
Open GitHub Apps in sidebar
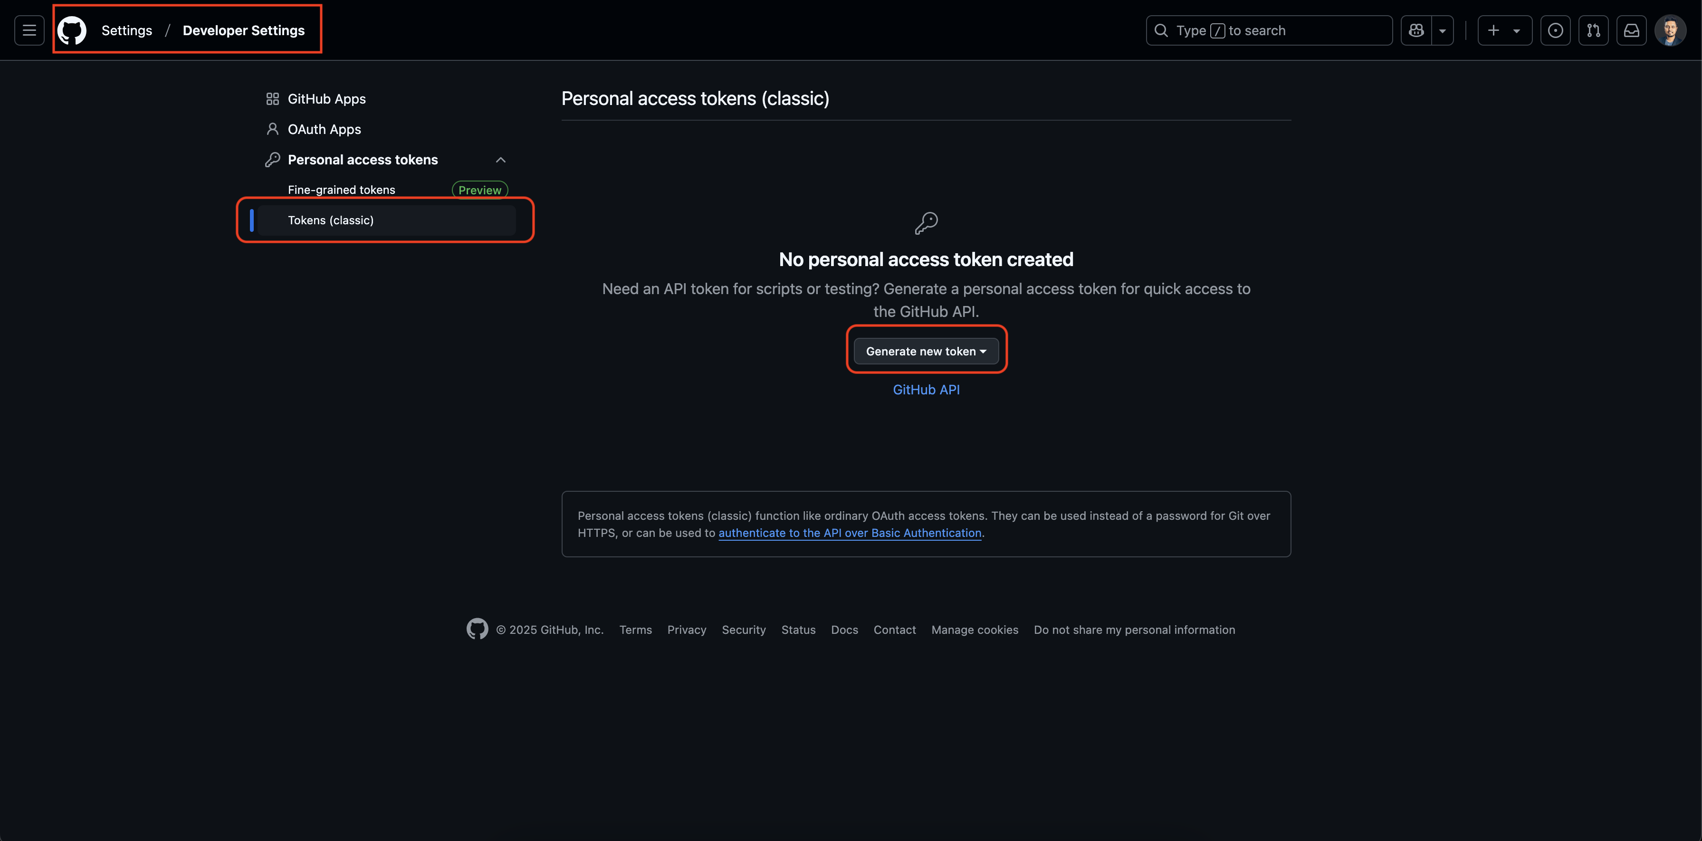[x=326, y=99]
